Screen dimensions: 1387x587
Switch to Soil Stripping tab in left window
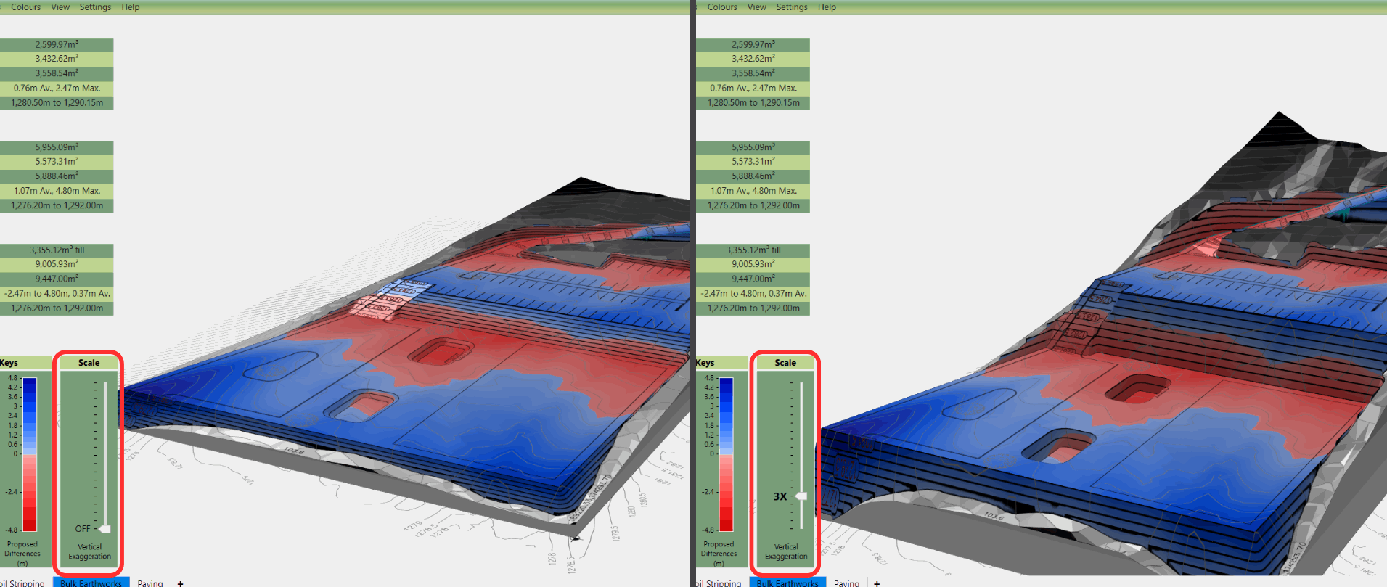click(x=23, y=583)
